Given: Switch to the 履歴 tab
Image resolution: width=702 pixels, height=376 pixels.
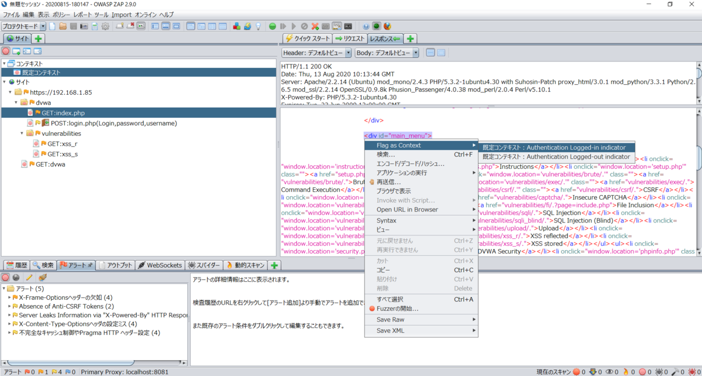Looking at the screenshot, I should 16,265.
